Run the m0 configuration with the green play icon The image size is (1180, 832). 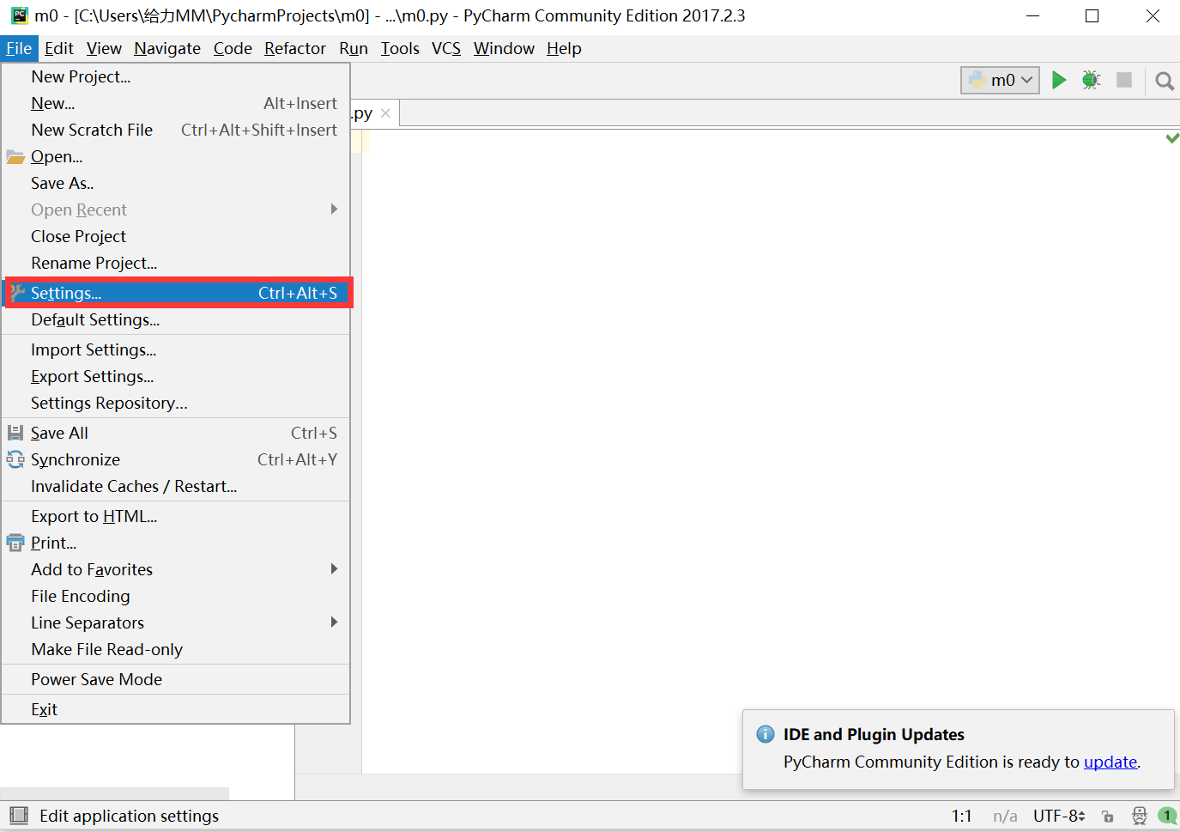point(1059,80)
